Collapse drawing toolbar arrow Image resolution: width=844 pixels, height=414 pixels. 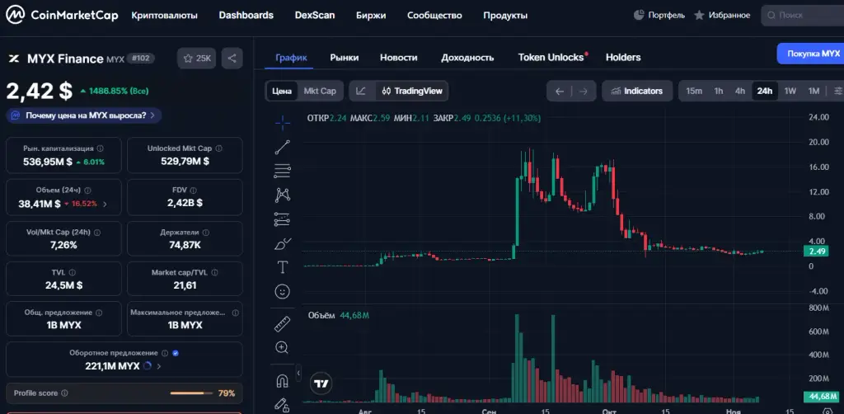click(x=298, y=373)
